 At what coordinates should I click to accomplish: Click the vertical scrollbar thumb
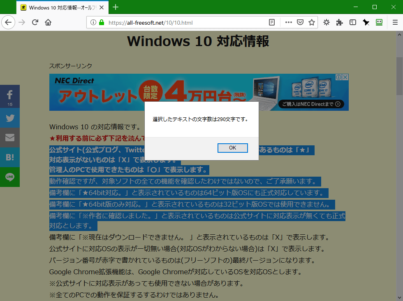pos(399,76)
